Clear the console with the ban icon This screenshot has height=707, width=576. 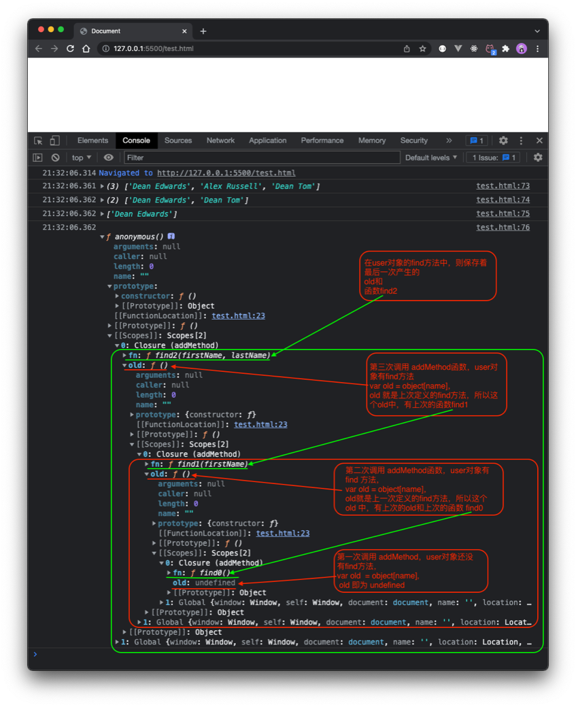tap(56, 157)
